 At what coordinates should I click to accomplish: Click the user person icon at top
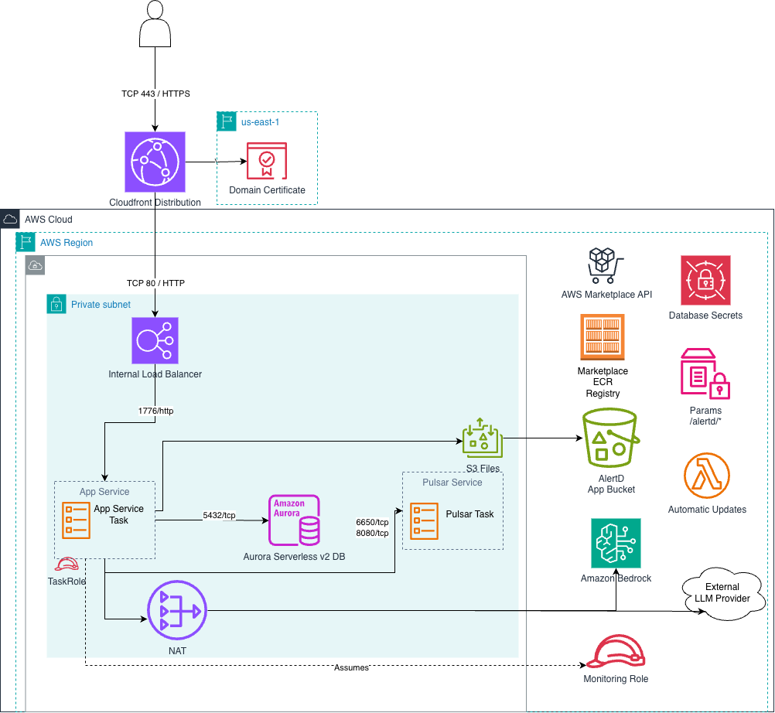click(x=155, y=24)
